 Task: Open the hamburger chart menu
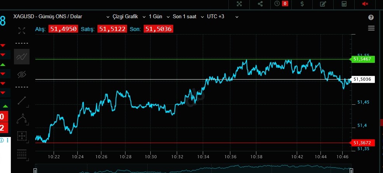(371, 28)
